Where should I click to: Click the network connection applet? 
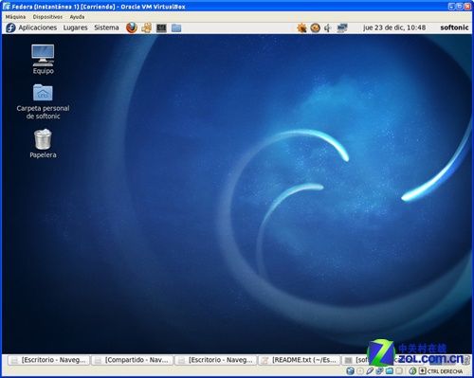pyautogui.click(x=342, y=27)
